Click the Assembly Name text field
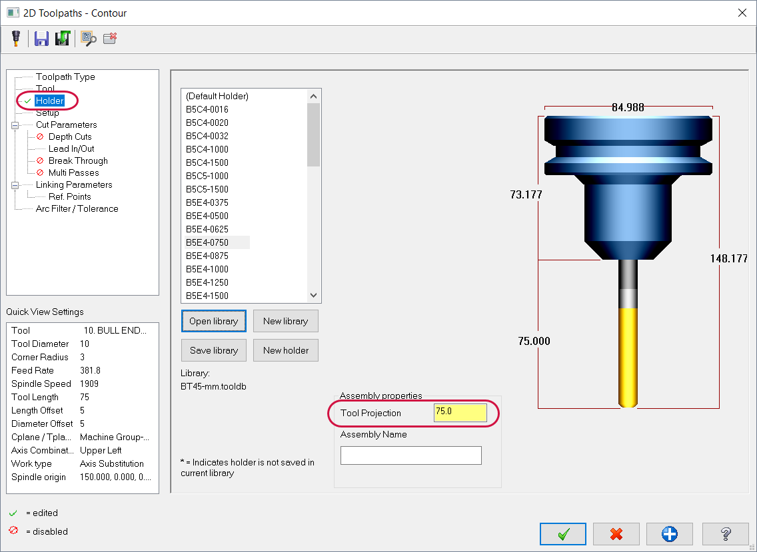This screenshot has width=757, height=552. 411,455
